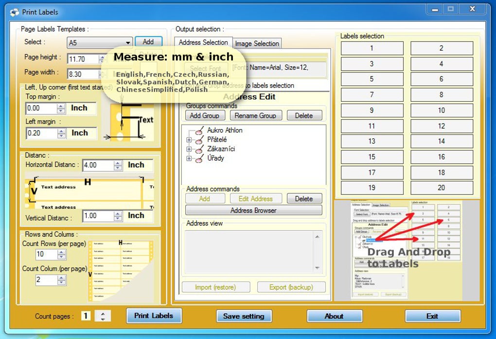Open the Address Browser
This screenshot has height=339, width=496.
pyautogui.click(x=253, y=210)
